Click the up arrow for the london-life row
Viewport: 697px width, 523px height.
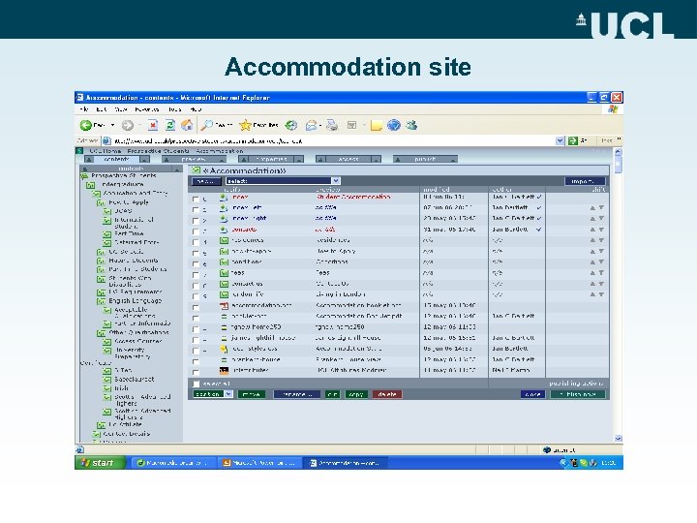pyautogui.click(x=592, y=294)
